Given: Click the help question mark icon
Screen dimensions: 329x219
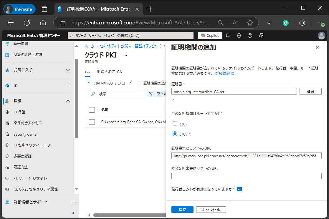Looking at the screenshot, I should pos(250,36).
